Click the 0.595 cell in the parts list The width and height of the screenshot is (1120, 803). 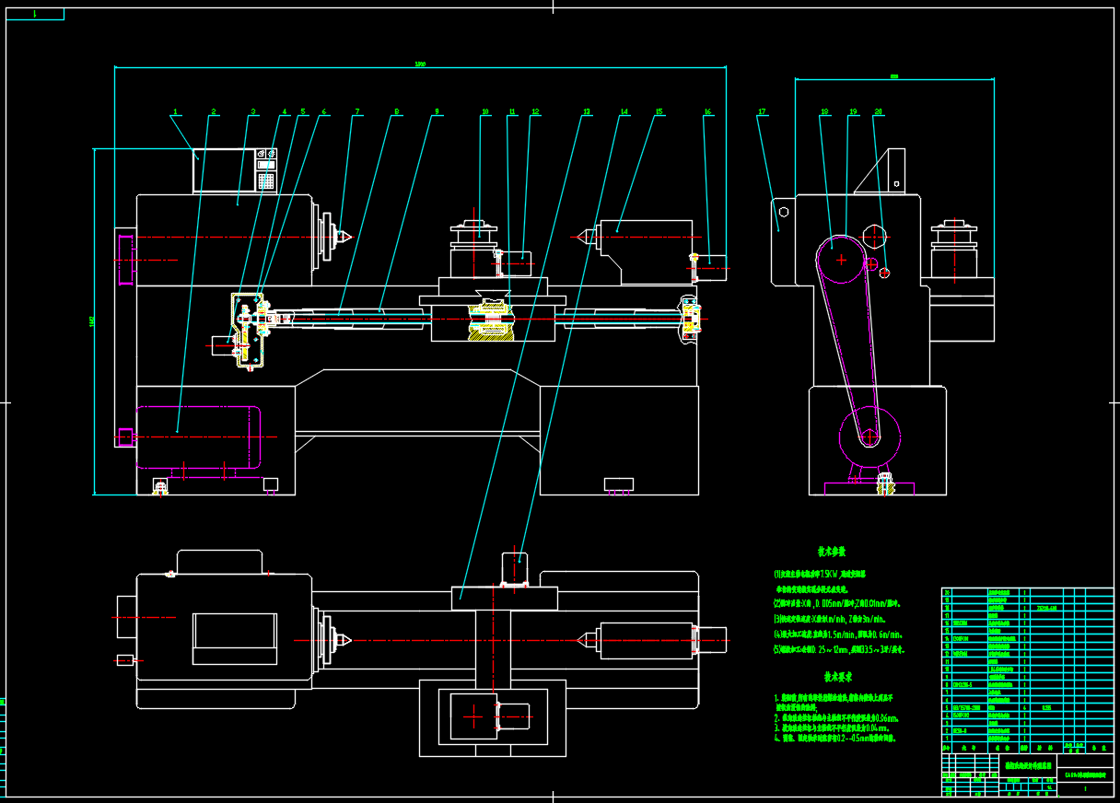coord(1046,707)
